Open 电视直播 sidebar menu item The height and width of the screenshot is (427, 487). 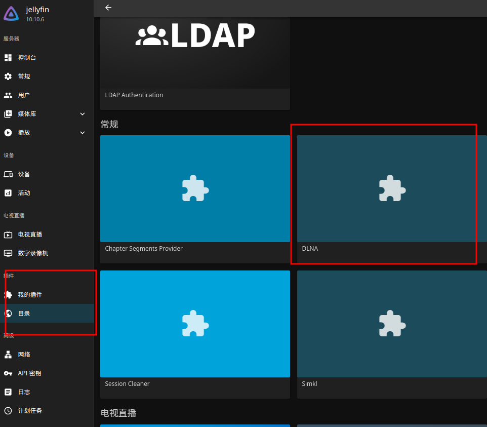coord(47,235)
